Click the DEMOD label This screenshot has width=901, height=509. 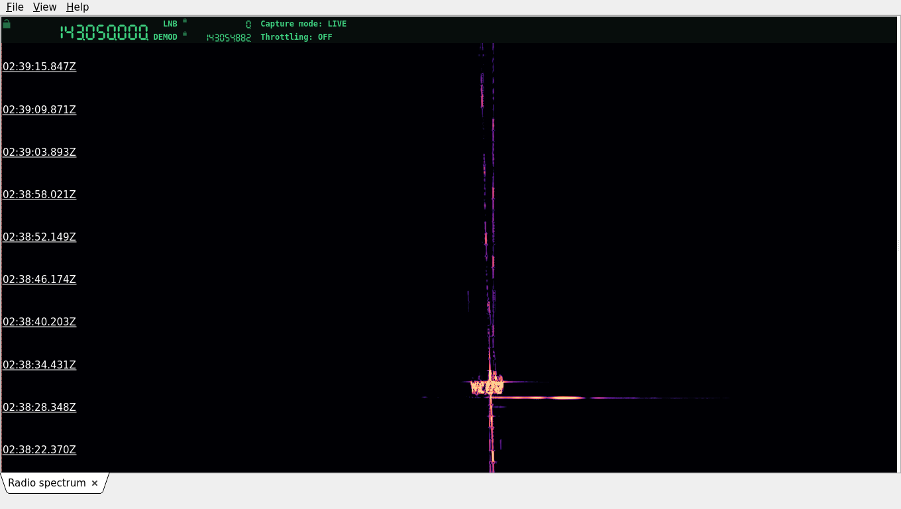pos(166,37)
